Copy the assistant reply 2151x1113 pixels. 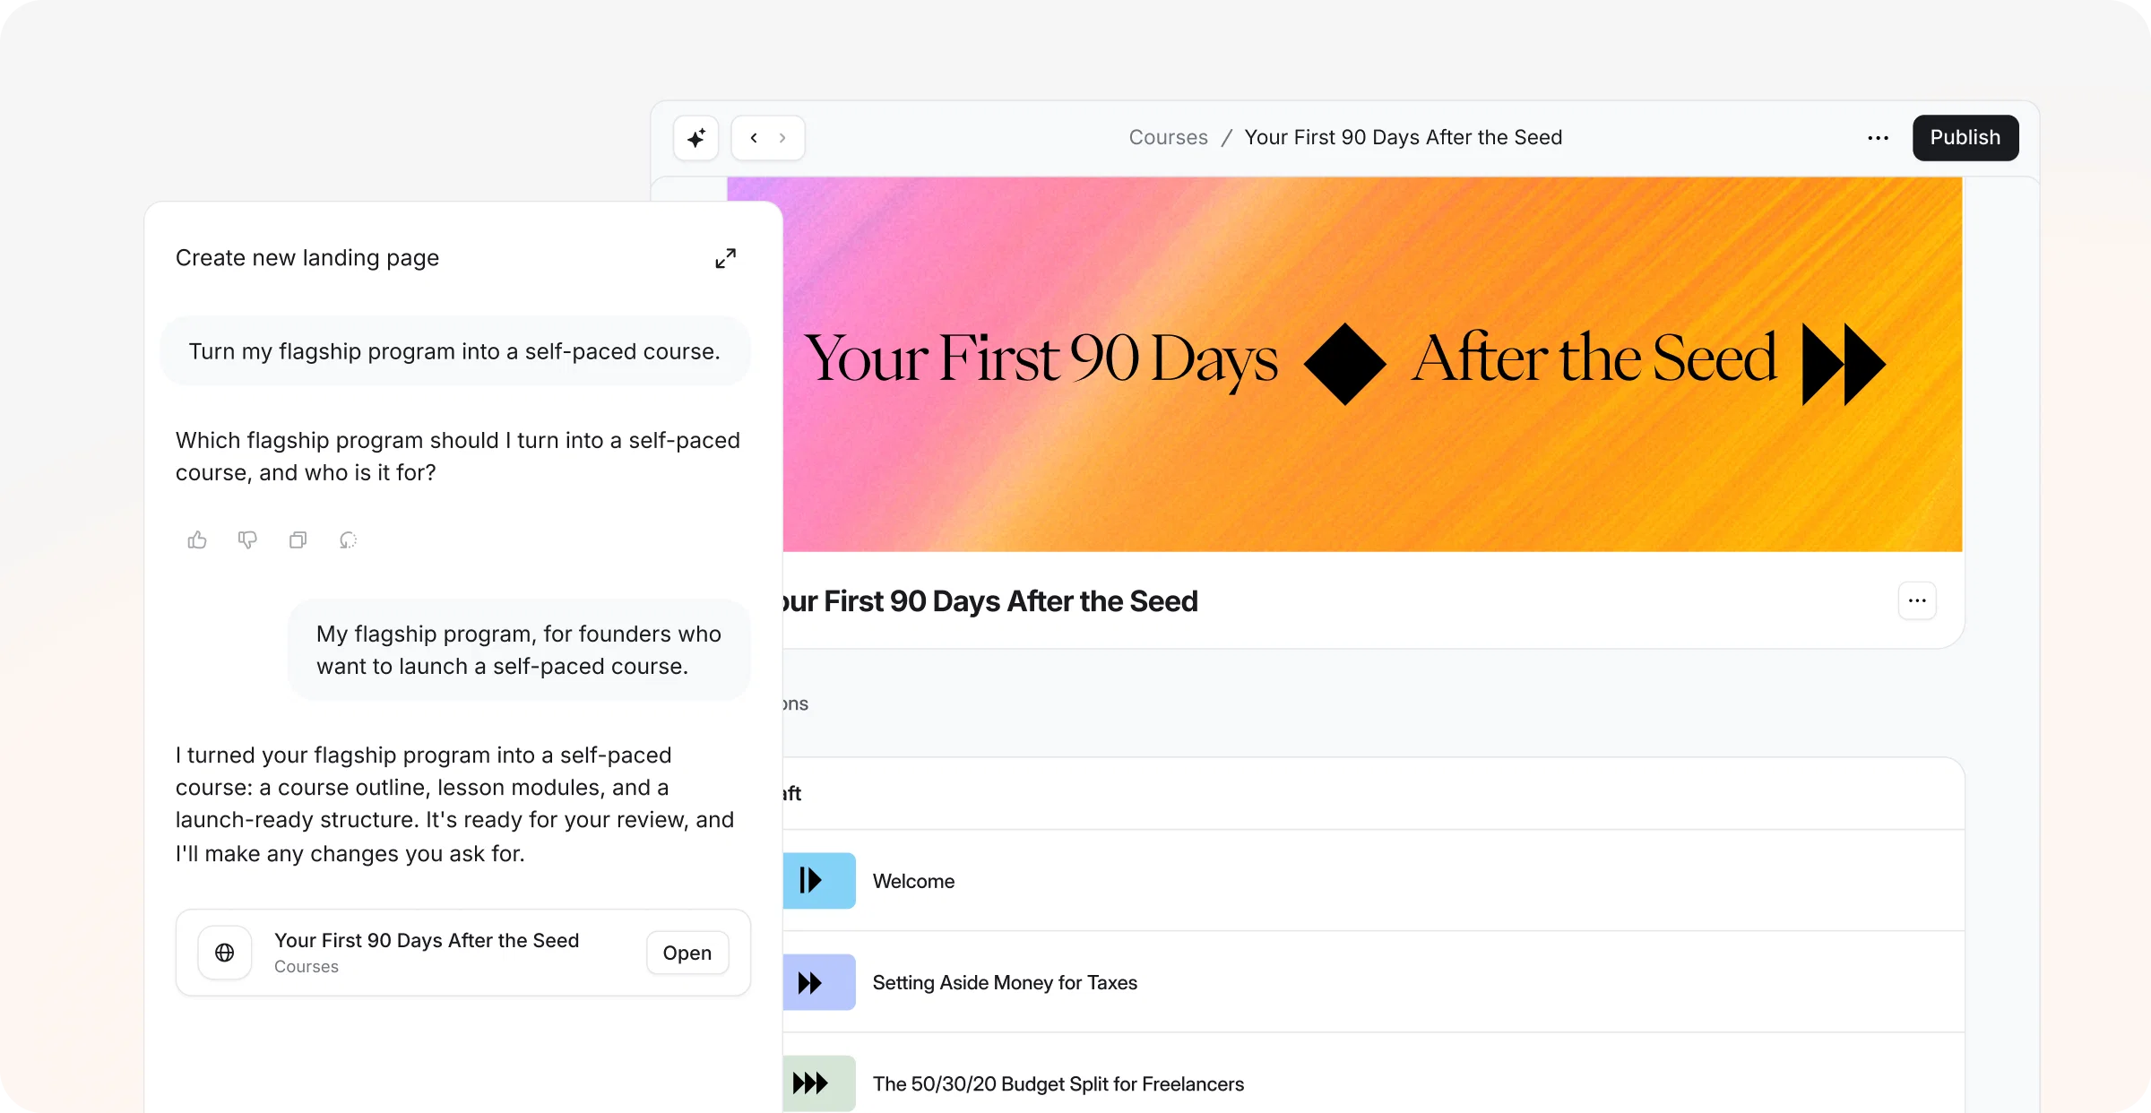pos(298,539)
